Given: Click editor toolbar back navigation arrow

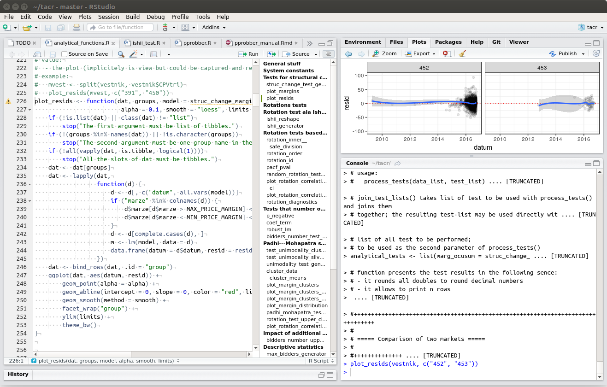Looking at the screenshot, I should pyautogui.click(x=12, y=54).
